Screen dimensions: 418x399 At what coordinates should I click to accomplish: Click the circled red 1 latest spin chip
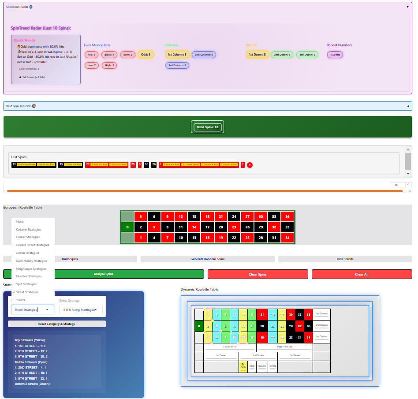[250, 165]
